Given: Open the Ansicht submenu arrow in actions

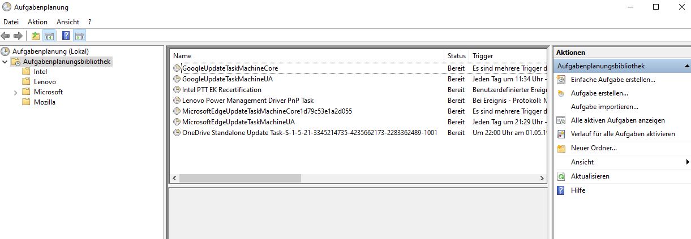Looking at the screenshot, I should [x=687, y=162].
